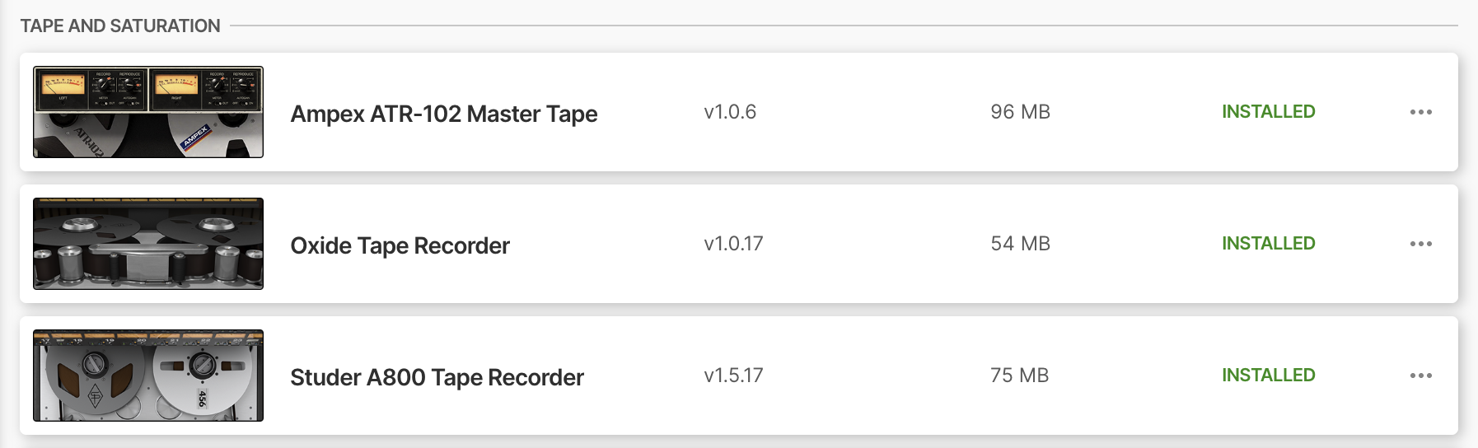Click the TAPE AND SATURATION section header

(120, 26)
